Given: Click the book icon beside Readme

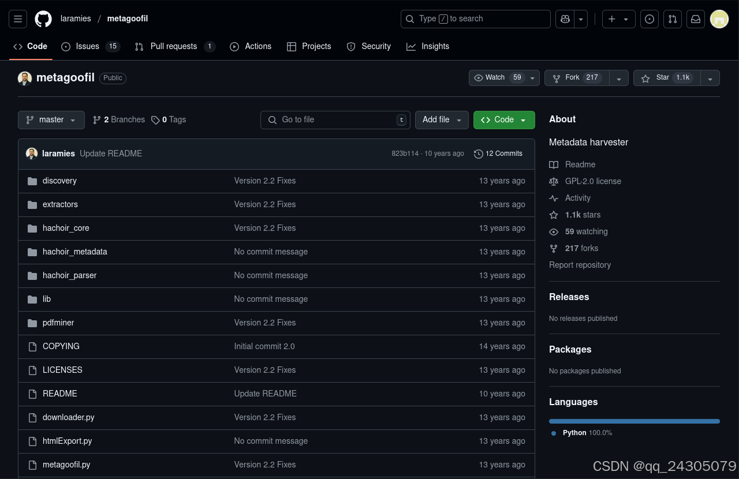Looking at the screenshot, I should (554, 164).
